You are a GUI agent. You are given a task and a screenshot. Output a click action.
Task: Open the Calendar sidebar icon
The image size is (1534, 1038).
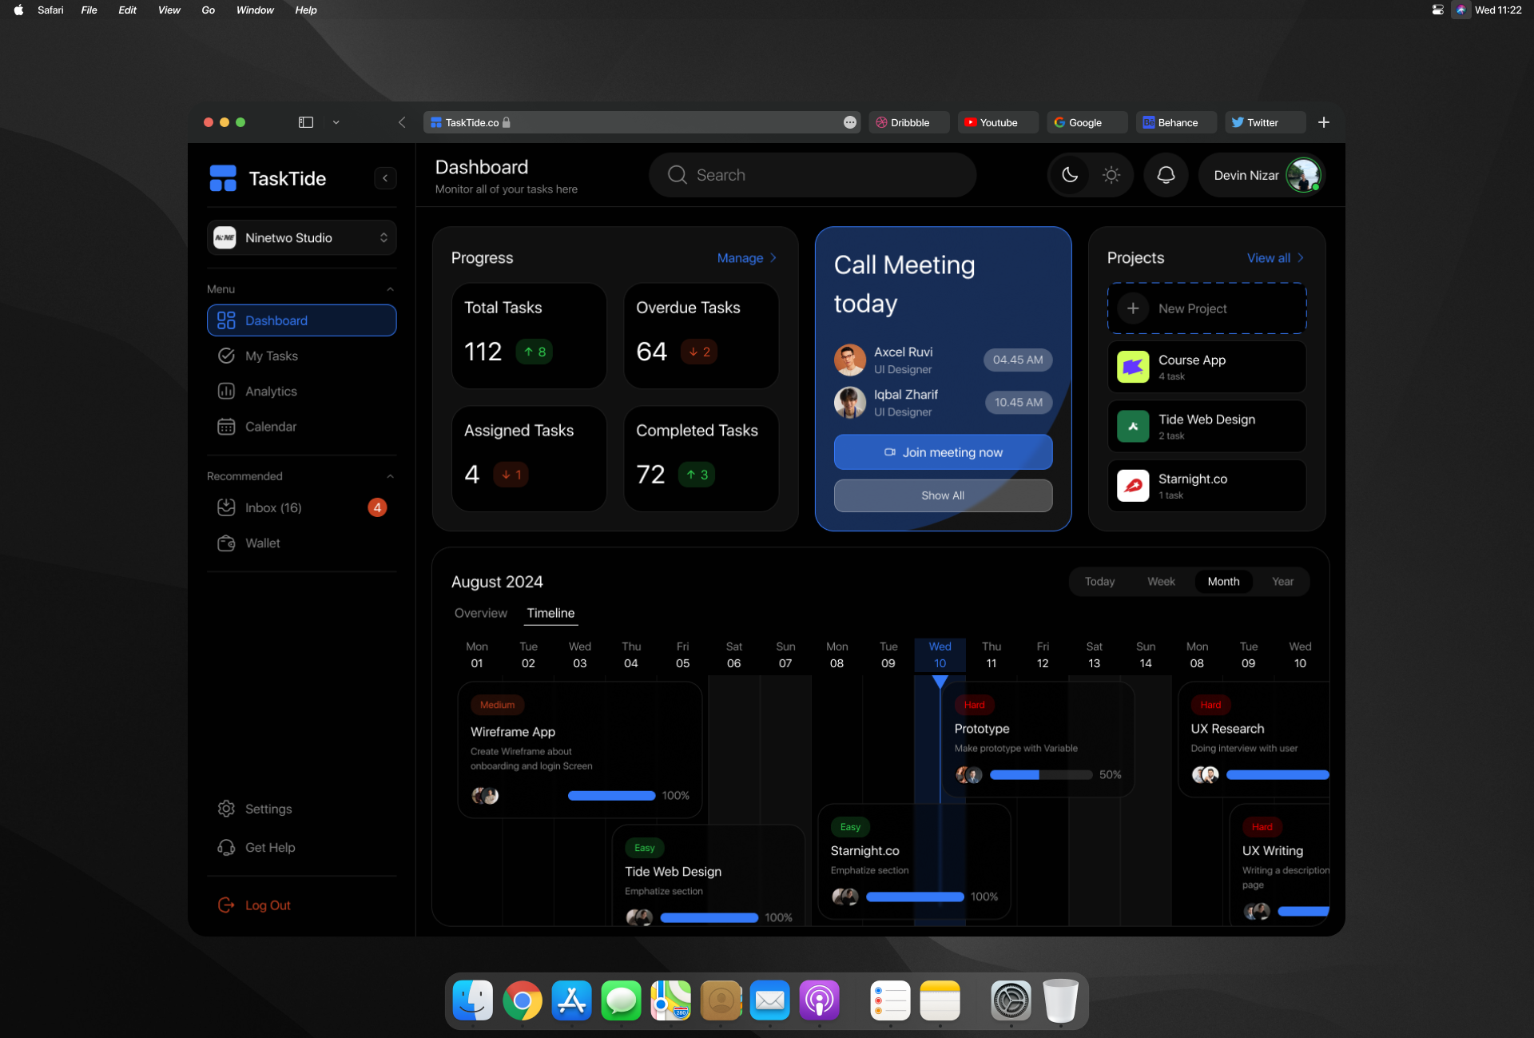click(x=226, y=426)
